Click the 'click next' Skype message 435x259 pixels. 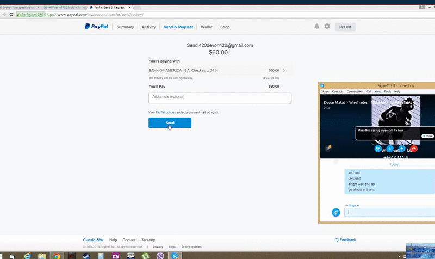click(355, 178)
